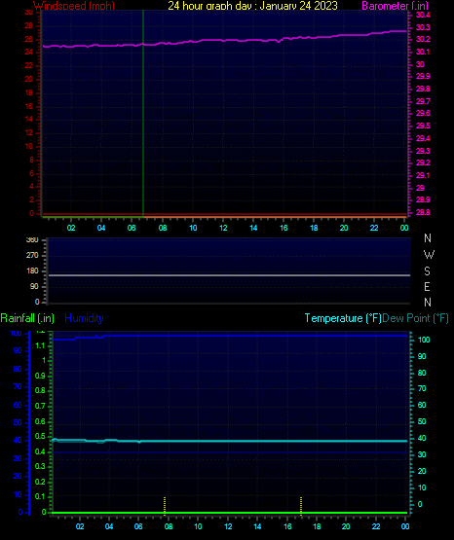Screen dimensions: 454x540
Task: Click the magenta barometer trend line
Action: 224,40
